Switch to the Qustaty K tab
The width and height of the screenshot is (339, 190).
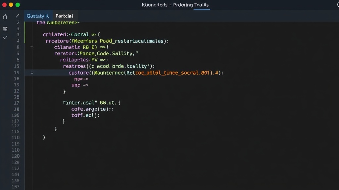[38, 16]
